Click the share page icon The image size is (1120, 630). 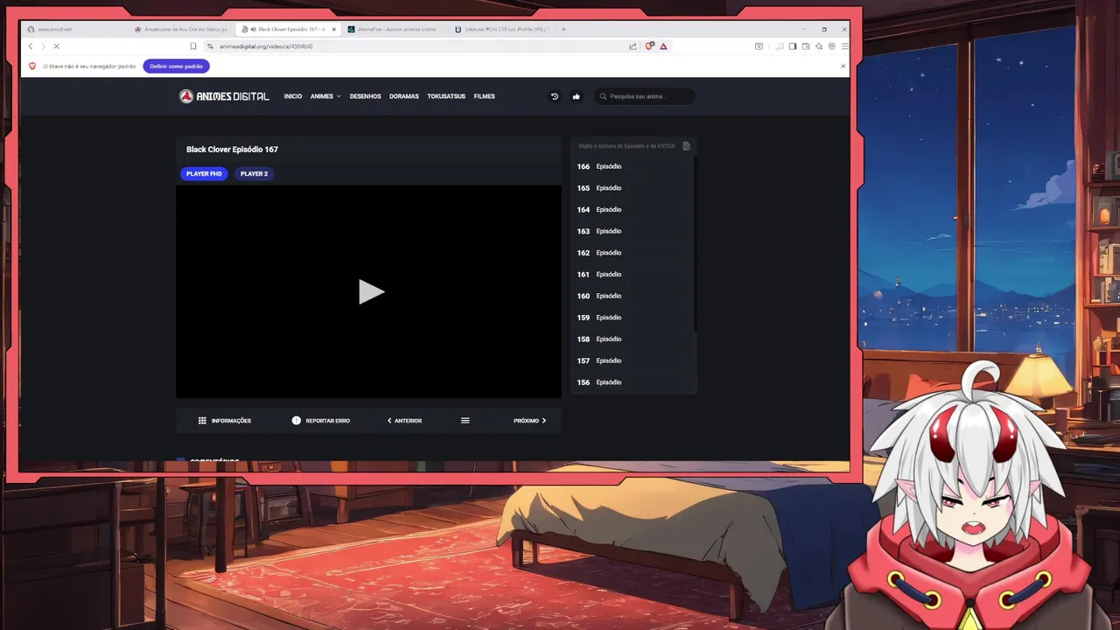point(633,46)
